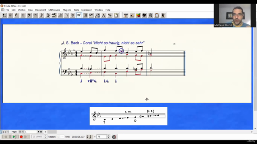Select the Staff tool
The image size is (257, 144).
(11, 15)
